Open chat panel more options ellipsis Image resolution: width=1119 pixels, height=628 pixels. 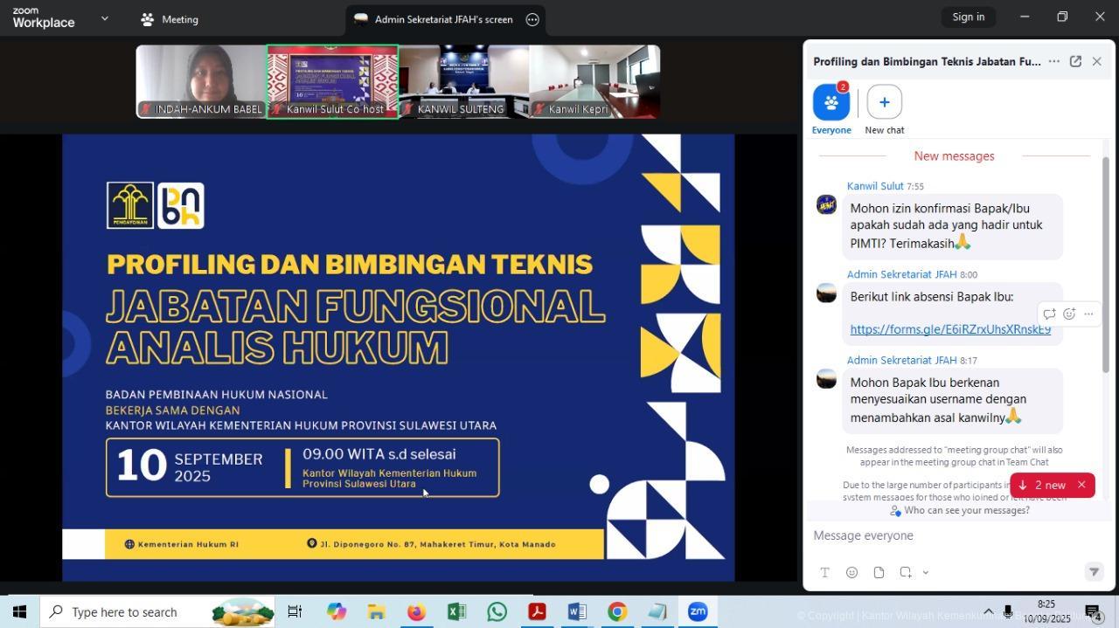tap(1054, 61)
